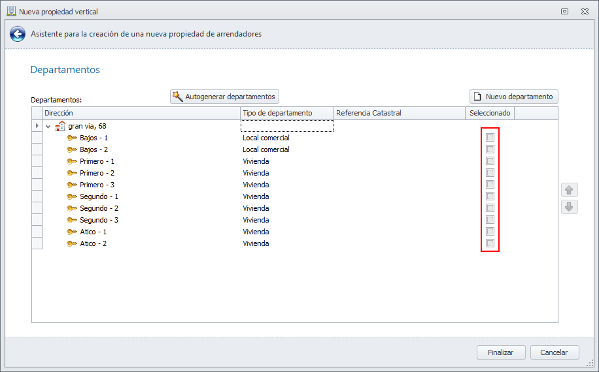Sort by the Dirección column header
The image size is (599, 372).
coord(141,113)
